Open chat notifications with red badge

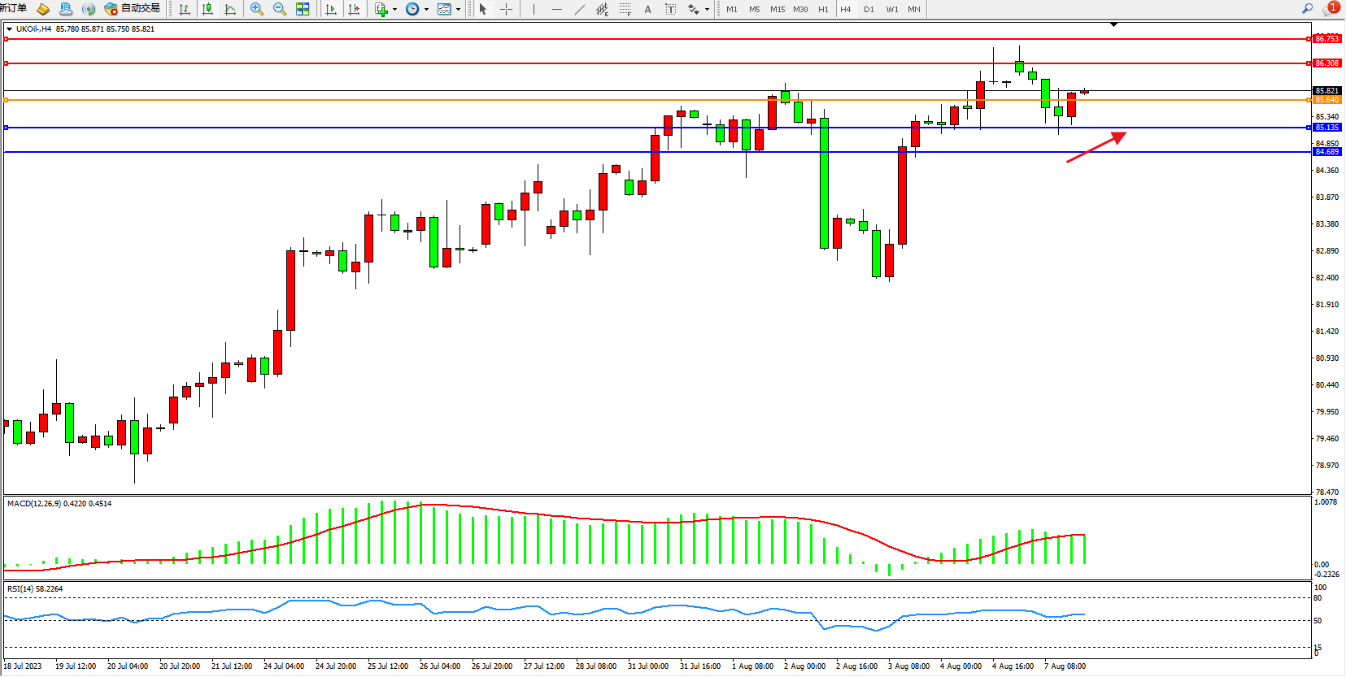1331,8
